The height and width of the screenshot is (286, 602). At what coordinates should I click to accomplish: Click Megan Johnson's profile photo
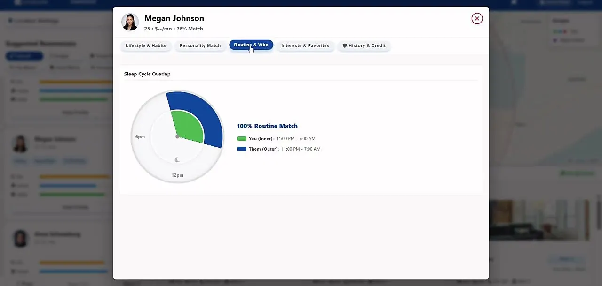130,22
